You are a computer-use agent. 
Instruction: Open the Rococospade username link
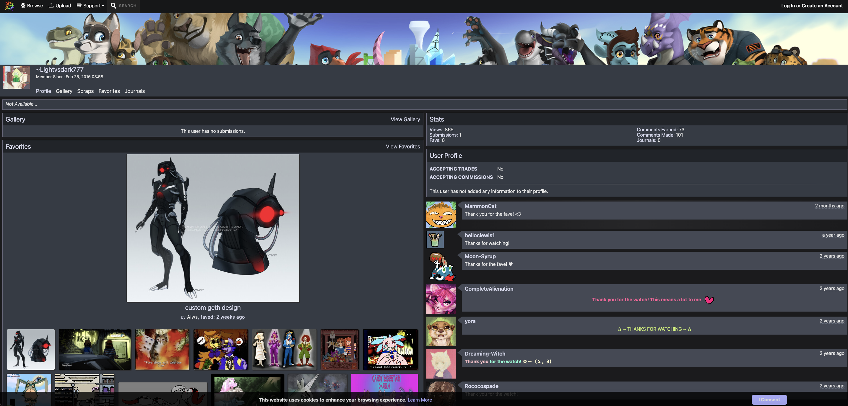pos(481,386)
